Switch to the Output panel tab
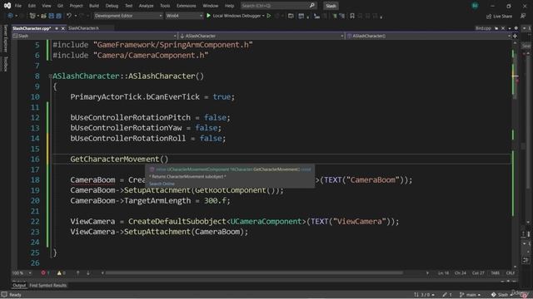The height and width of the screenshot is (299, 533). 19,286
